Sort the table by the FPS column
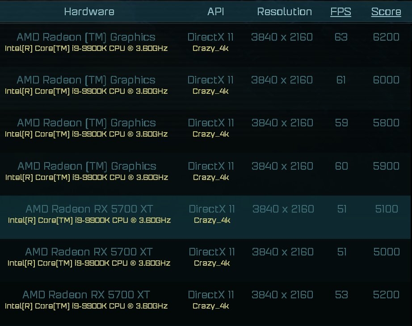The width and height of the screenshot is (412, 326). (x=341, y=12)
